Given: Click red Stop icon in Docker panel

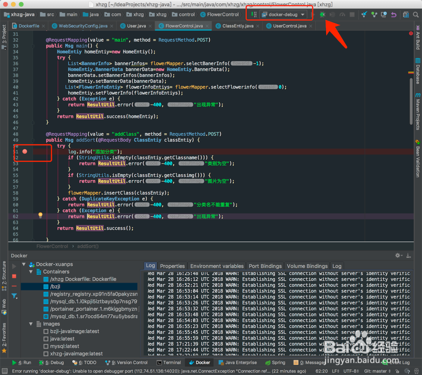Looking at the screenshot, I should tap(14, 276).
